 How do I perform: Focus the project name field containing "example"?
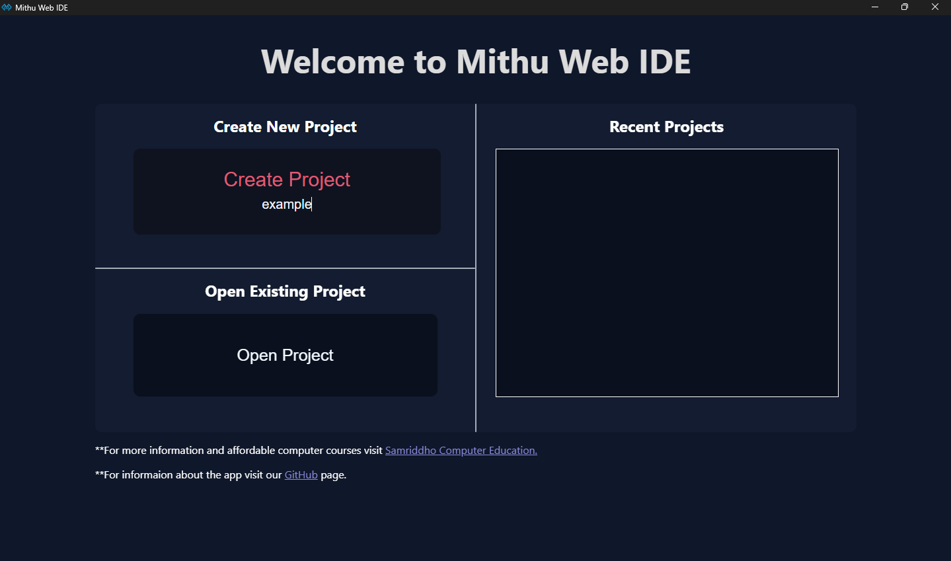click(x=287, y=204)
